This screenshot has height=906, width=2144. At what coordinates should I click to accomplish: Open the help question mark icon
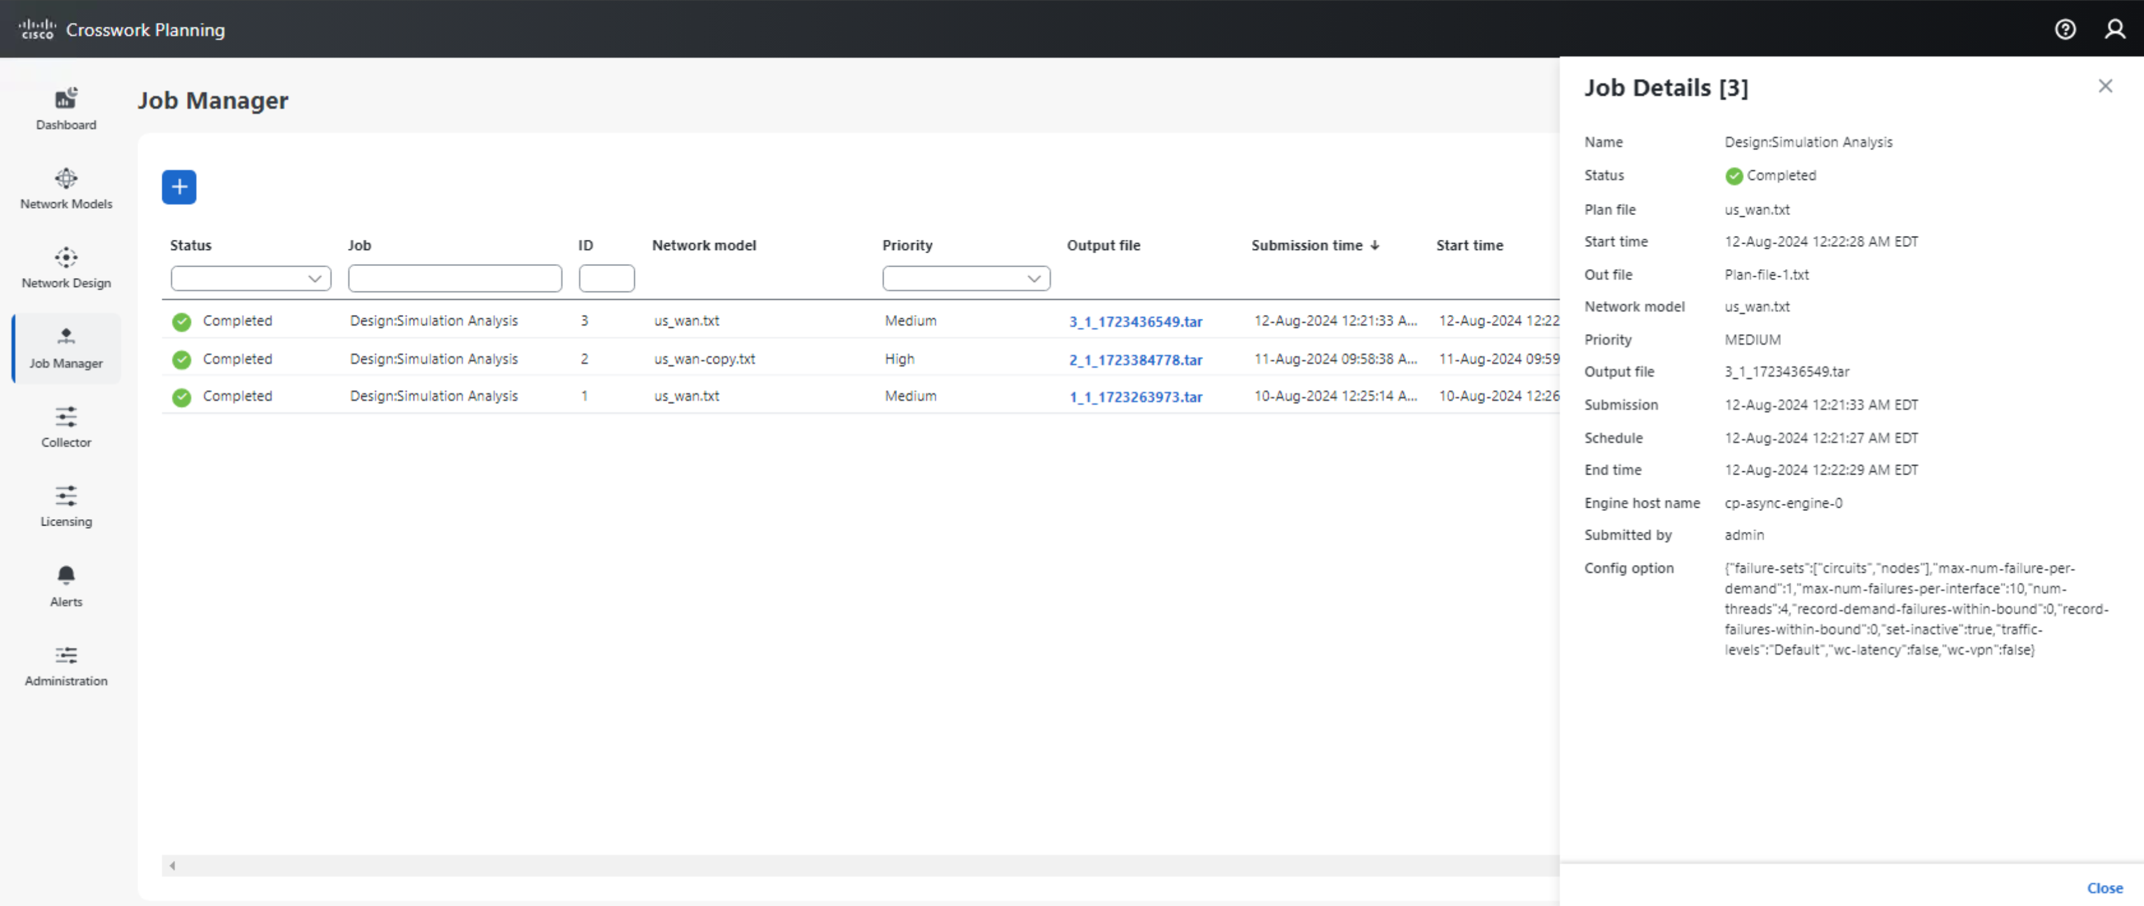tap(2065, 29)
